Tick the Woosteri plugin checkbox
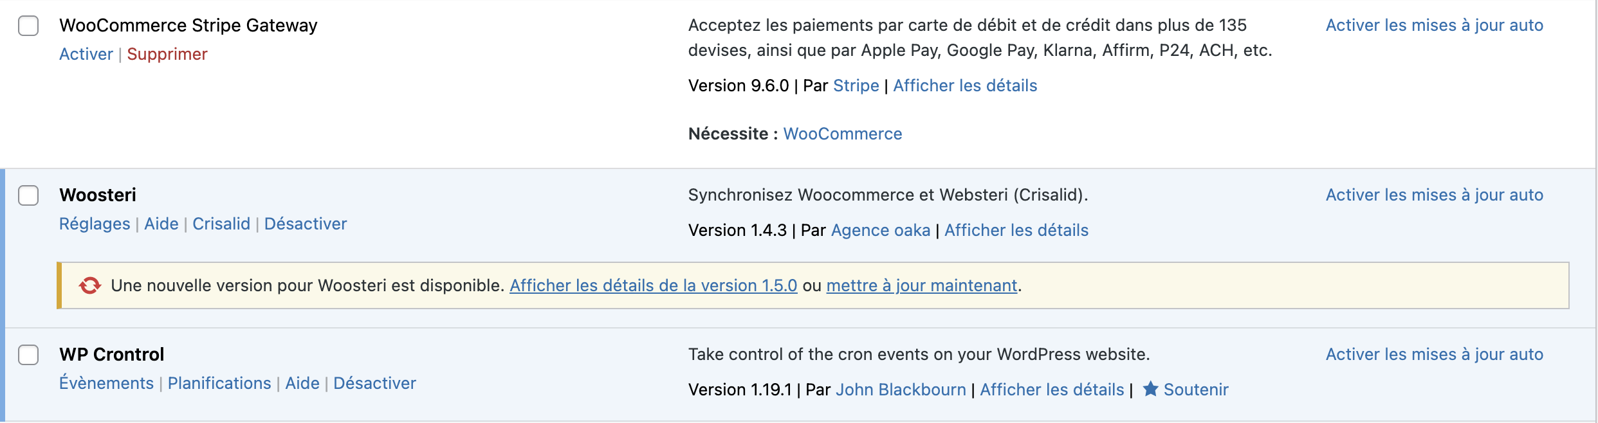The width and height of the screenshot is (1598, 423). point(28,195)
